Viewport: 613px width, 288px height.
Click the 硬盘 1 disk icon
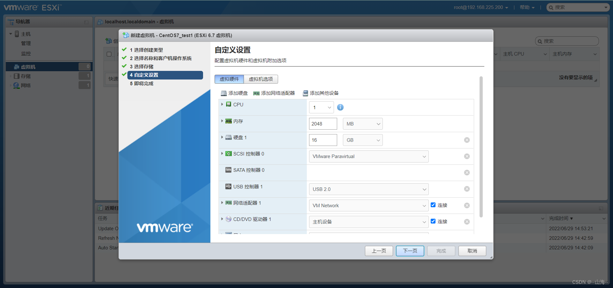(x=229, y=137)
